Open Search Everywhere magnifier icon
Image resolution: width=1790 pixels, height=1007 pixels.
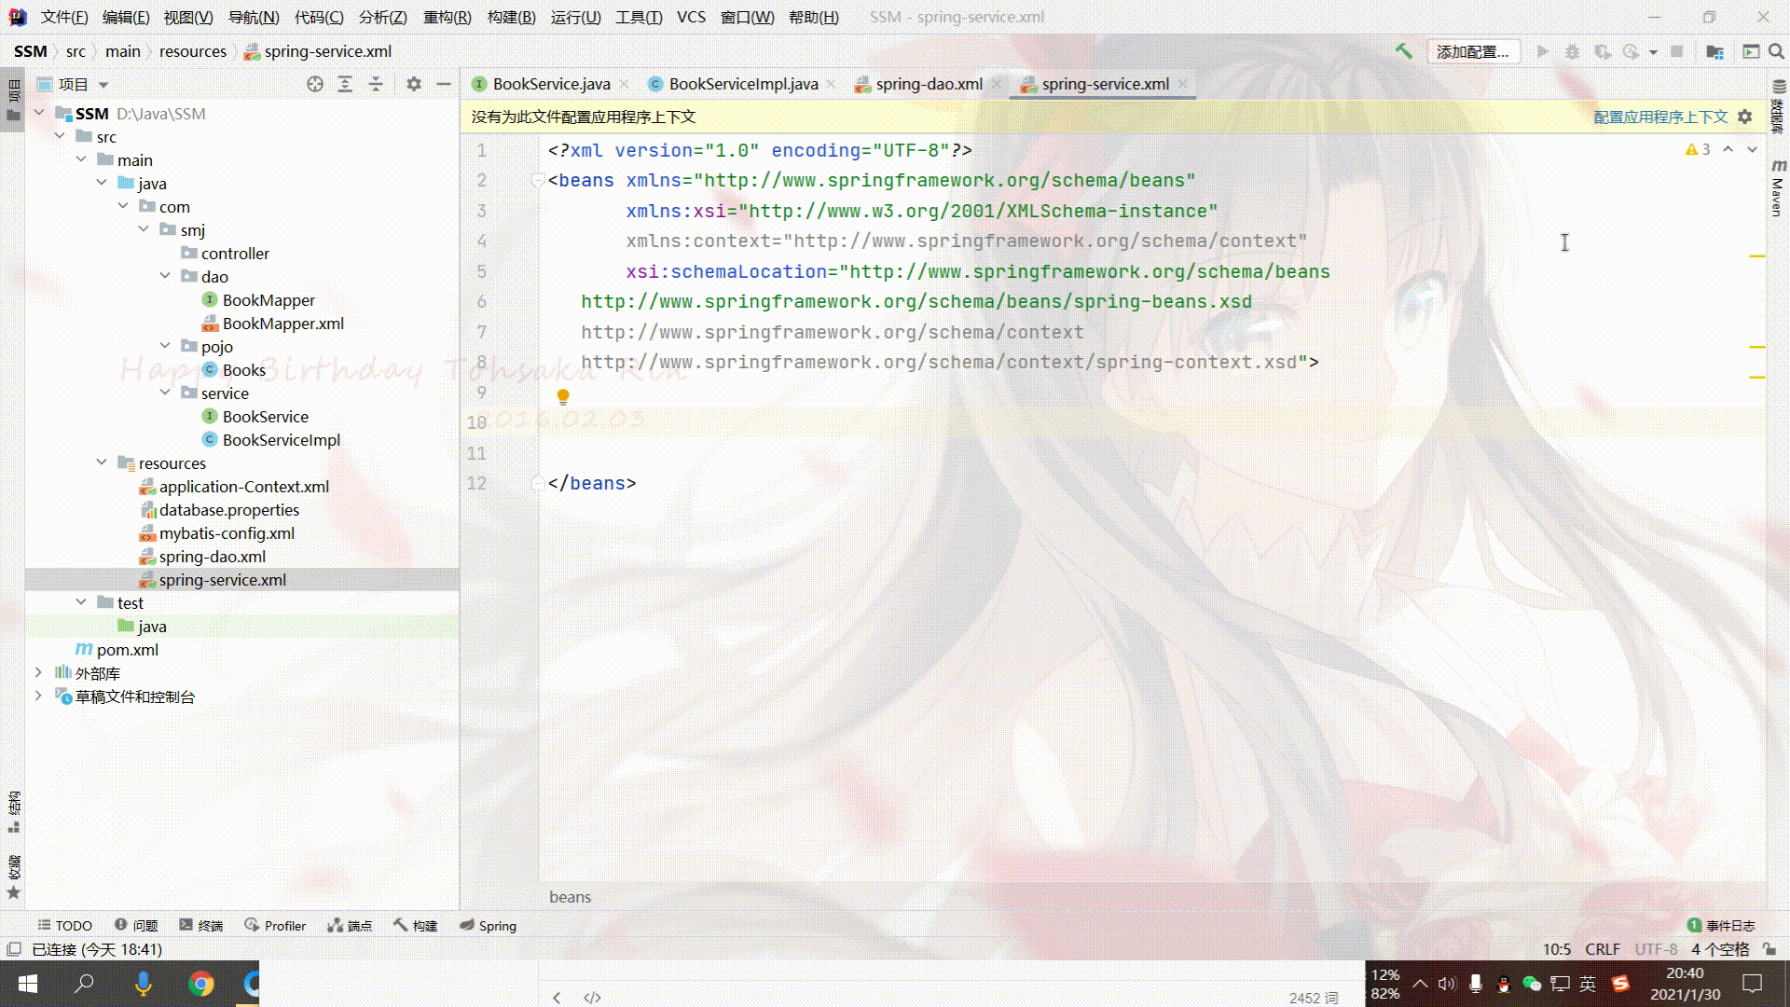tap(1777, 51)
